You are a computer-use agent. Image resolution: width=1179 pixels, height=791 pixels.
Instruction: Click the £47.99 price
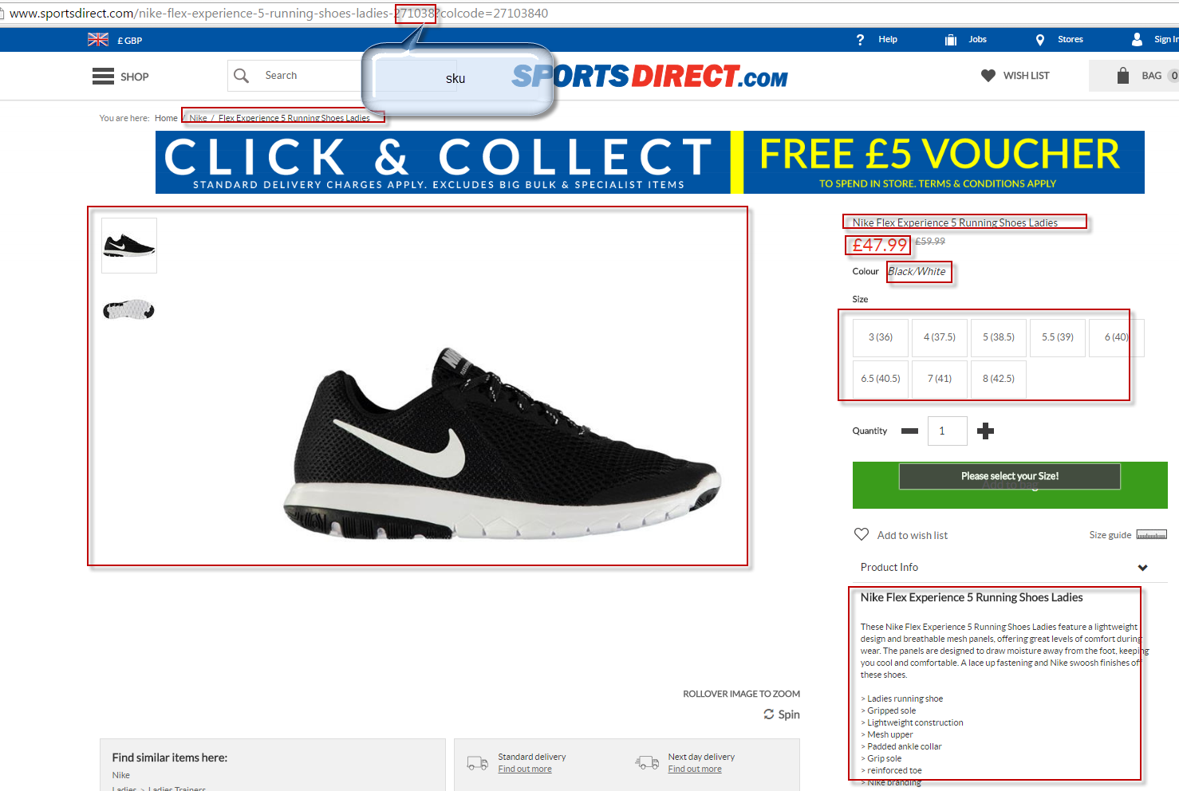pyautogui.click(x=880, y=246)
